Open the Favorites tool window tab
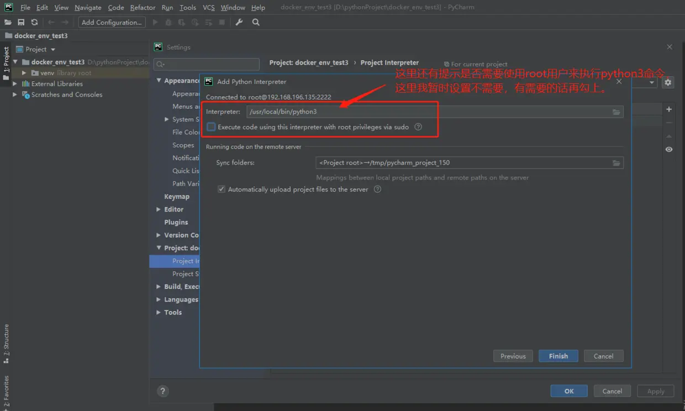Image resolution: width=685 pixels, height=411 pixels. (6, 391)
